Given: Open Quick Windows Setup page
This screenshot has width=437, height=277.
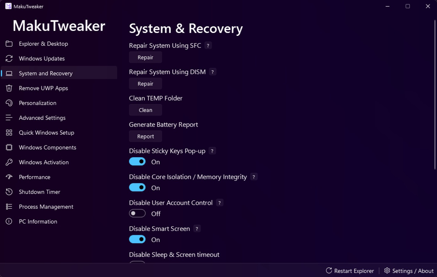Looking at the screenshot, I should pyautogui.click(x=59, y=133).
